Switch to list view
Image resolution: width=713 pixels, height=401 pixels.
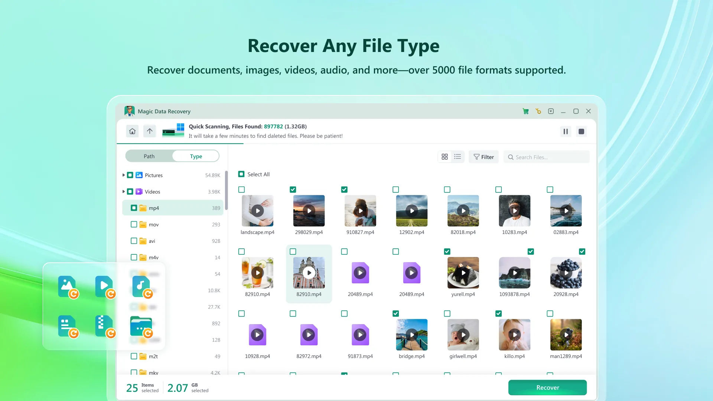[458, 157]
